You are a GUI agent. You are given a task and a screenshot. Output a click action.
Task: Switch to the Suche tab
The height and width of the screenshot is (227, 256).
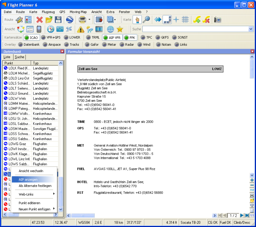tap(19, 57)
